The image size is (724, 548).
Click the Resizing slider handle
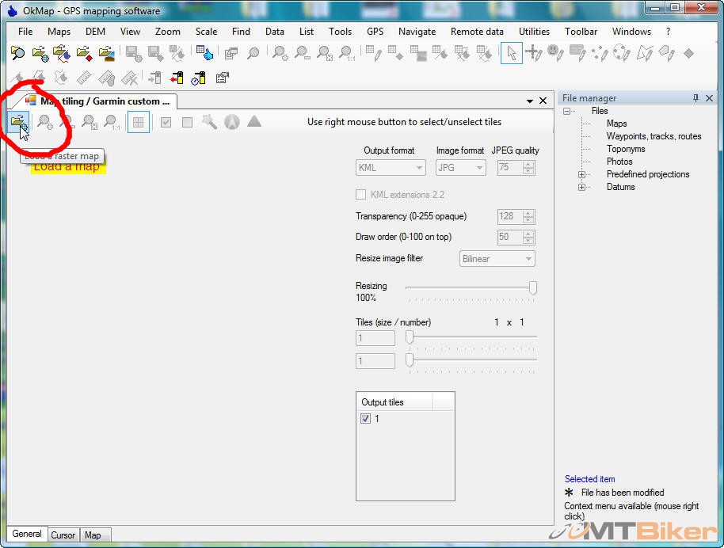coord(533,288)
